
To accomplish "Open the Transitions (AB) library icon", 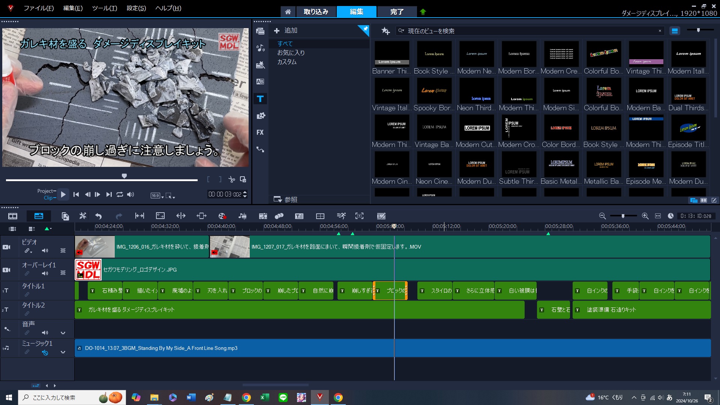I will coord(260,82).
